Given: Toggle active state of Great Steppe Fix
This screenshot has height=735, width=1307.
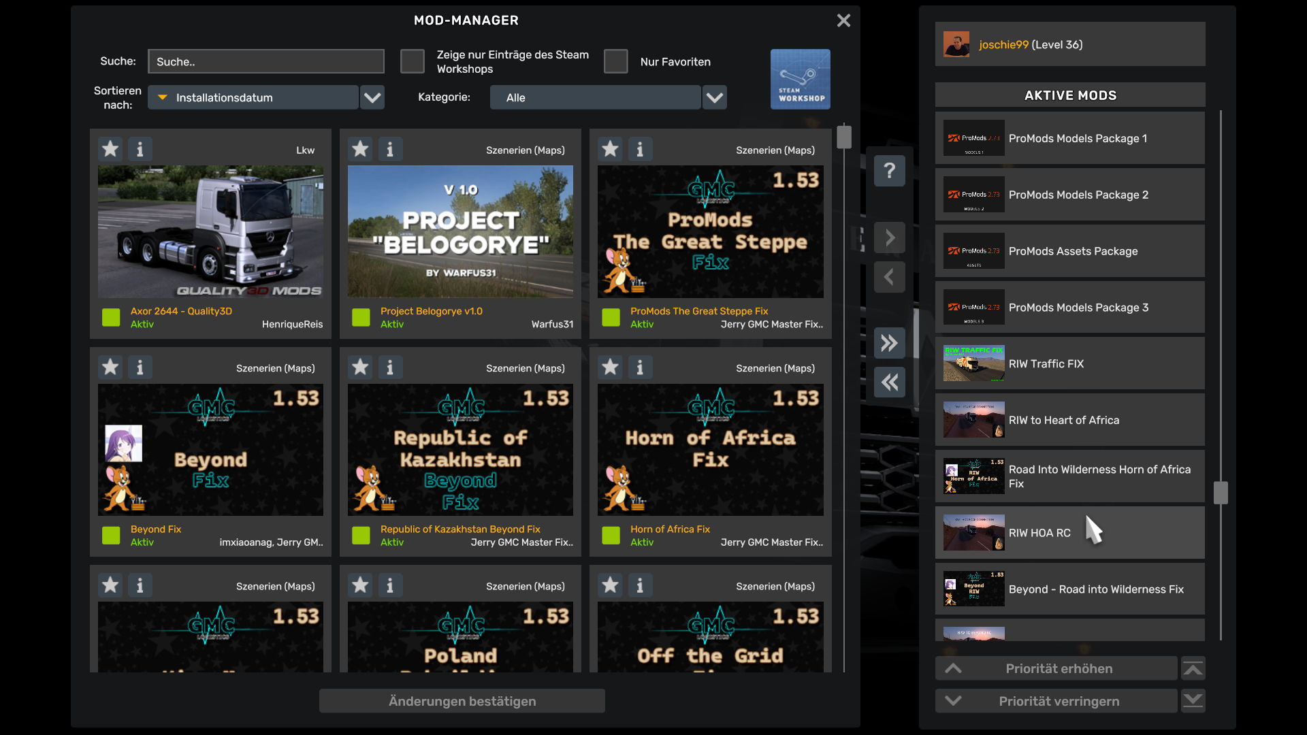Looking at the screenshot, I should [611, 317].
